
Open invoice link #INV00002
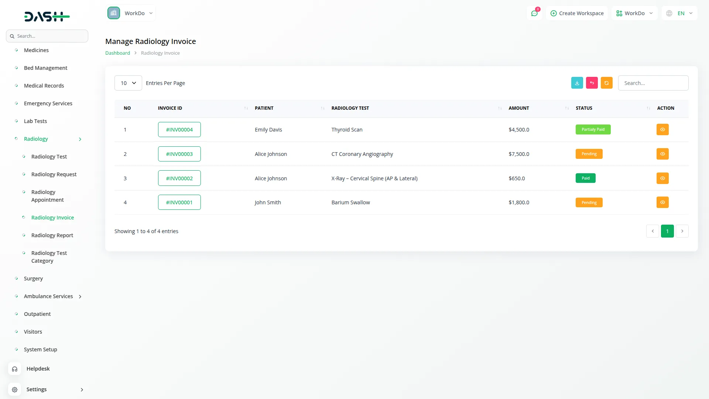tap(179, 178)
